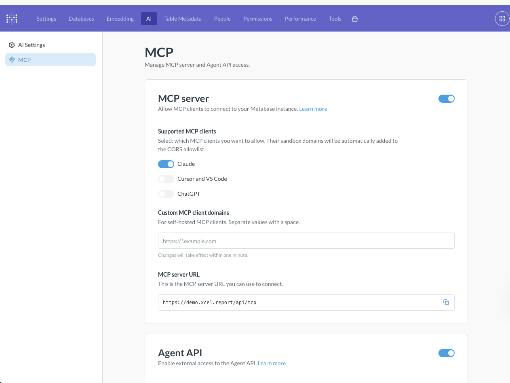510x383 pixels.
Task: Select AI Settings in the sidebar
Action: [51, 45]
